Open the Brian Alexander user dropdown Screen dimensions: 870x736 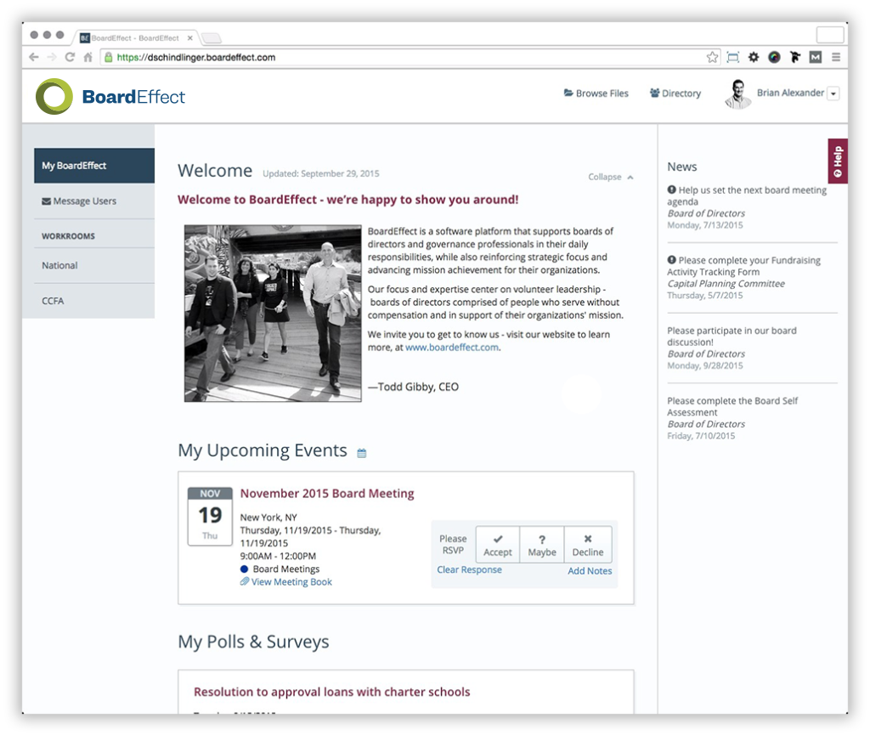pos(833,93)
